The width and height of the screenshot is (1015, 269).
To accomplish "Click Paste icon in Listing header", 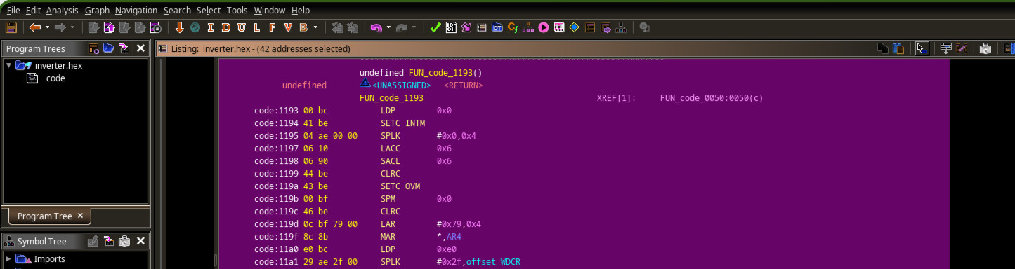I will click(x=898, y=48).
